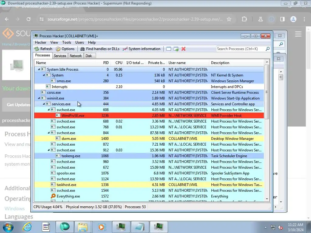Screen dimensions: 311x233
Task: Click the taskhost.exe process icon
Action: 53,184
